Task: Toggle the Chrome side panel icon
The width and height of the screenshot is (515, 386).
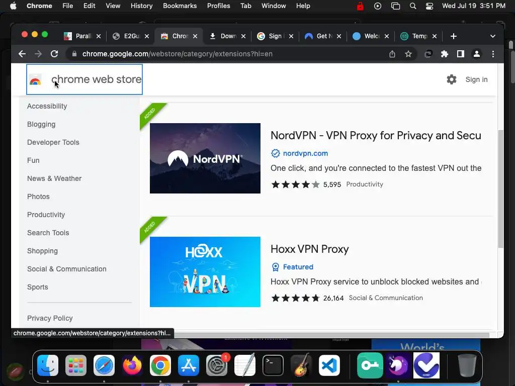Action: pyautogui.click(x=461, y=54)
